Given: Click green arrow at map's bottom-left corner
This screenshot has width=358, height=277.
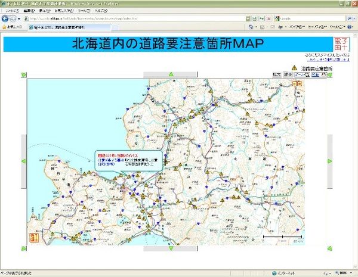Looking at the screenshot, I should click(x=23, y=248).
